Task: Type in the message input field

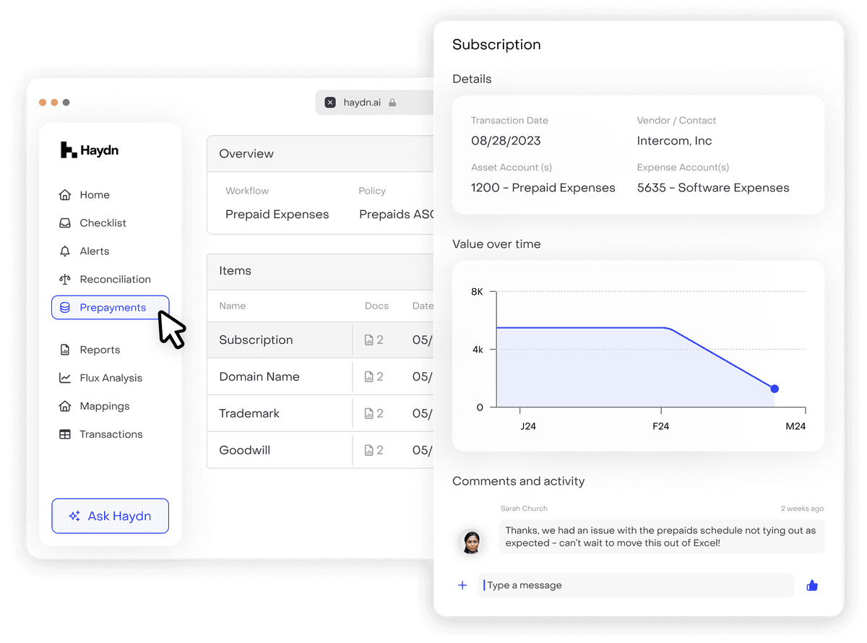Action: pyautogui.click(x=636, y=585)
